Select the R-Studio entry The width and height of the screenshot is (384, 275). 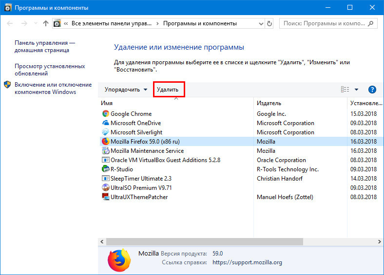coord(122,169)
